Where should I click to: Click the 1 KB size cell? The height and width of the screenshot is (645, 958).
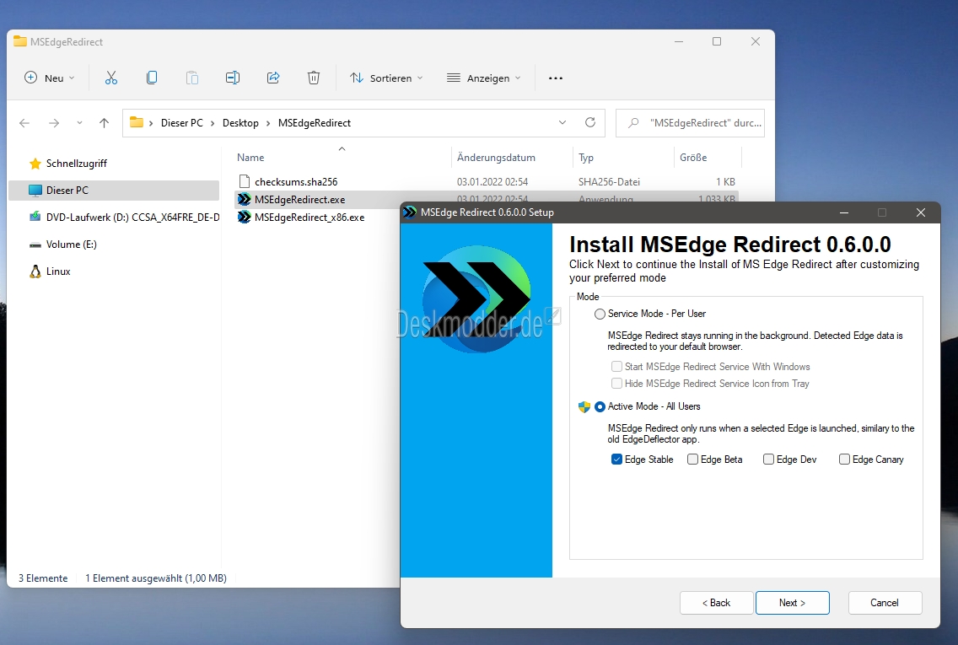pyautogui.click(x=725, y=181)
